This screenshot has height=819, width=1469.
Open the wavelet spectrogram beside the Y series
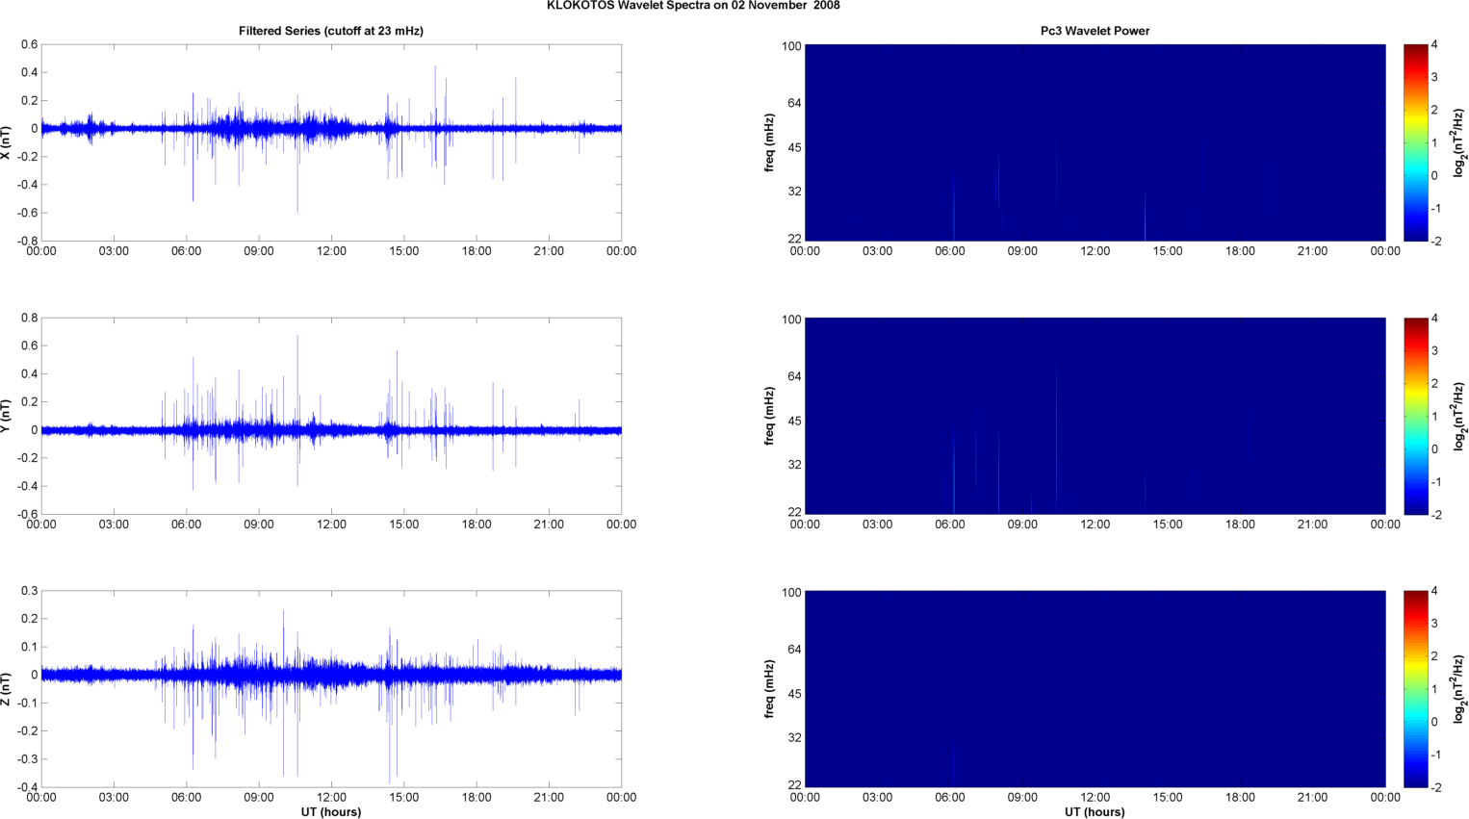(x=1095, y=416)
